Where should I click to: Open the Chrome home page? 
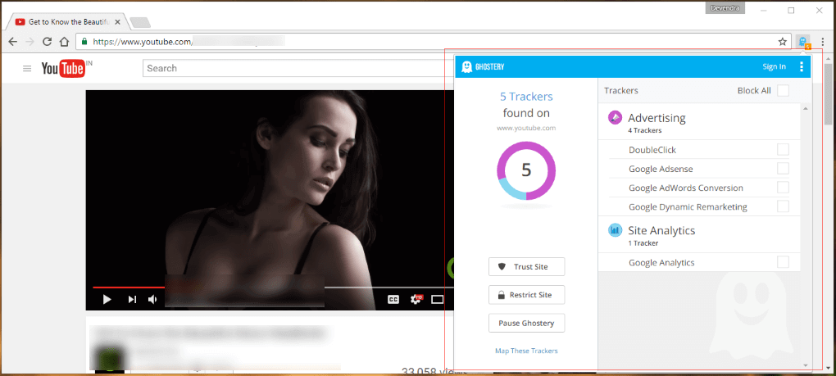[x=64, y=42]
